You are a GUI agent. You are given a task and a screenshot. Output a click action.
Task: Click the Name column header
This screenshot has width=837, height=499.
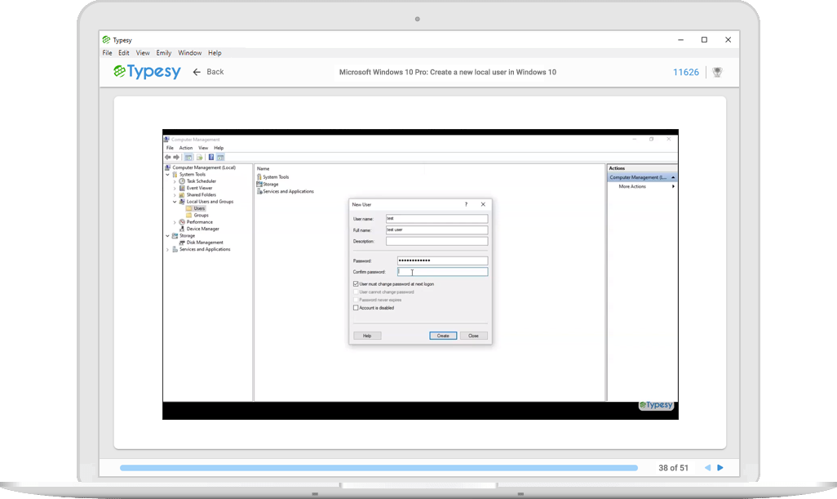point(263,168)
